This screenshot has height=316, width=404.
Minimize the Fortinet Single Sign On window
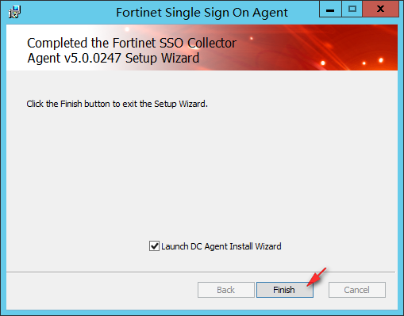(330, 9)
